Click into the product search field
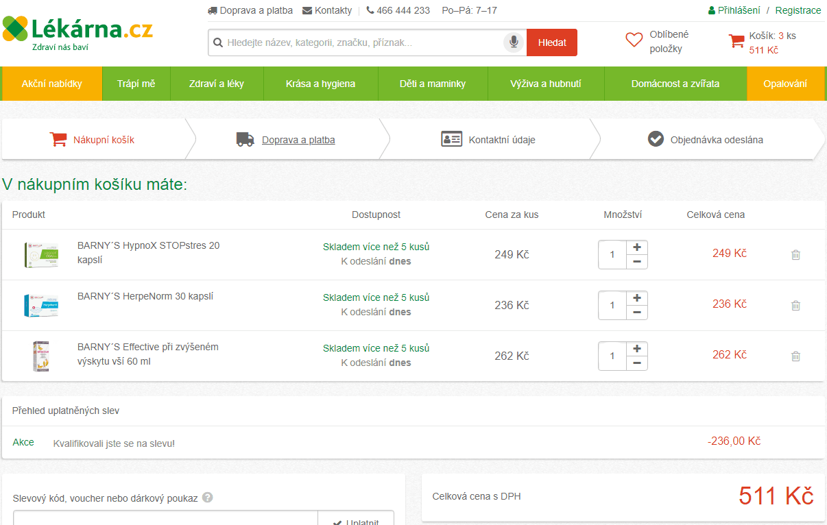 point(363,42)
